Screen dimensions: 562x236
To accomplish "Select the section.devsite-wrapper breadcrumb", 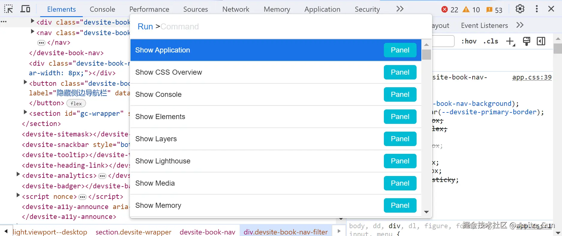I will coord(133,232).
